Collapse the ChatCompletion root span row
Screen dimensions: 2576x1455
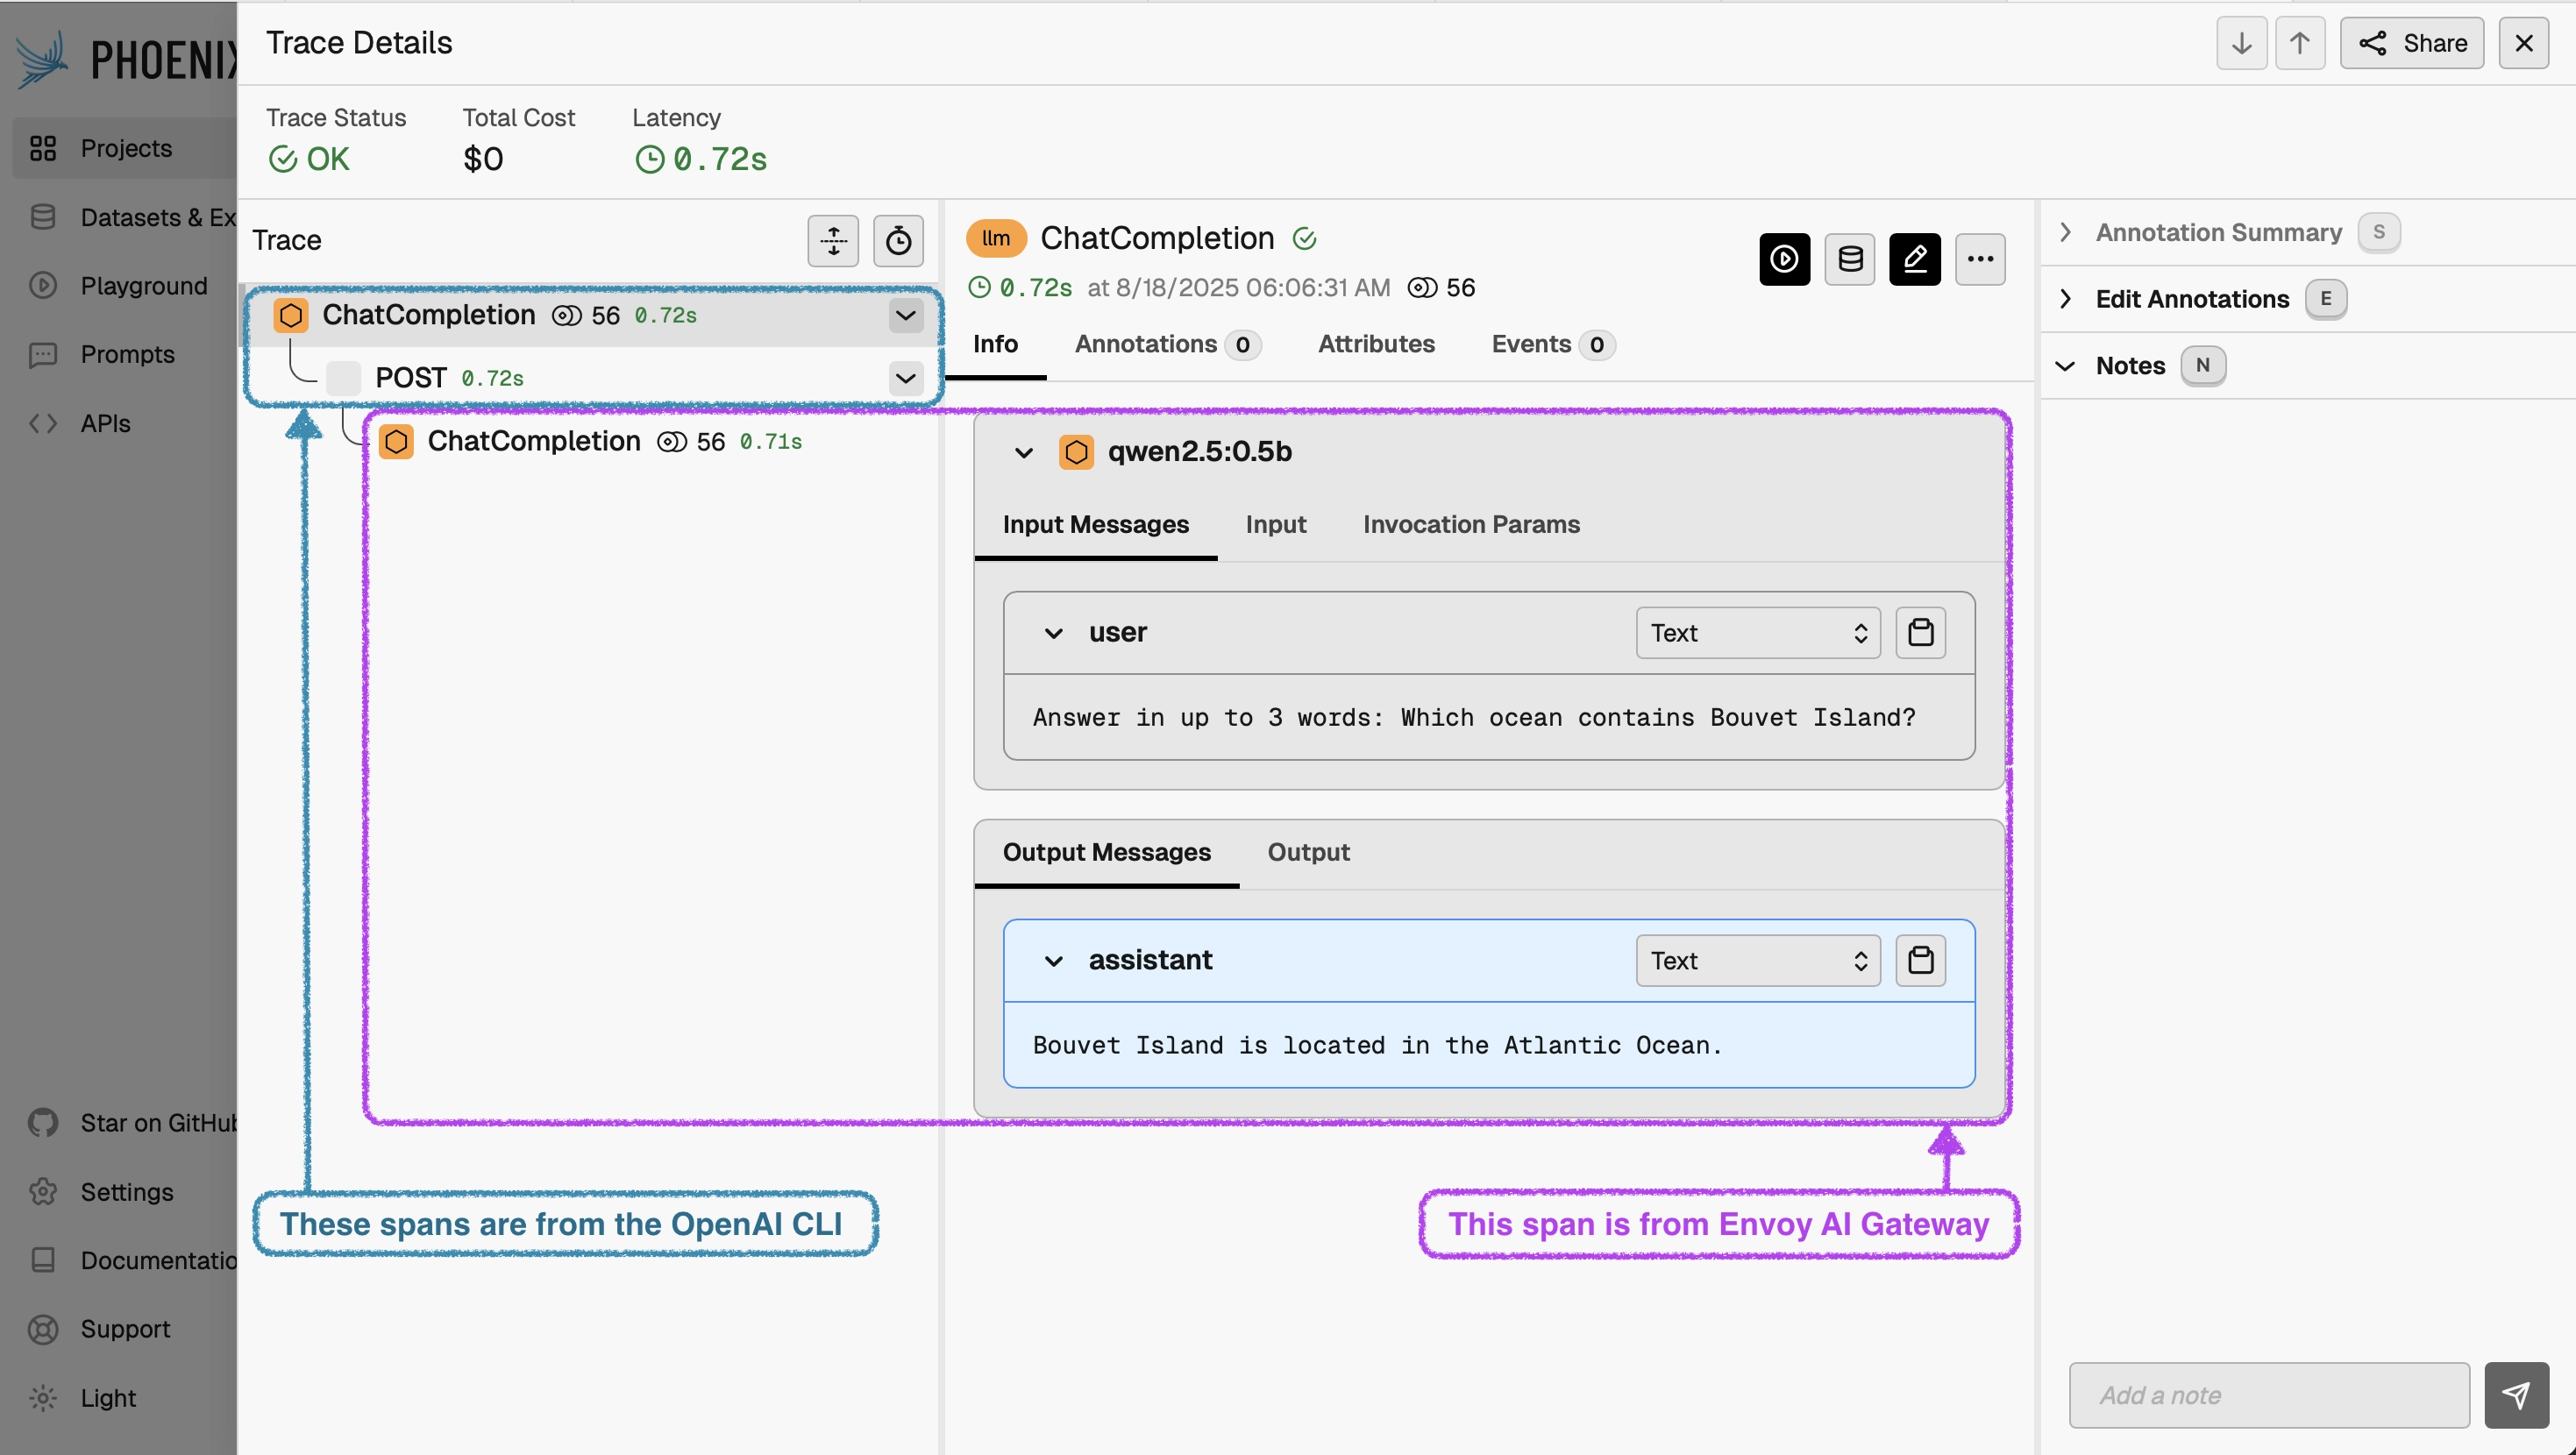coord(905,315)
